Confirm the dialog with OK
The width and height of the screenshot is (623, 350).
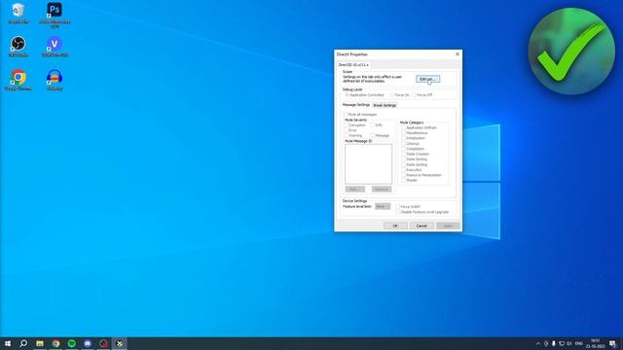click(x=395, y=226)
